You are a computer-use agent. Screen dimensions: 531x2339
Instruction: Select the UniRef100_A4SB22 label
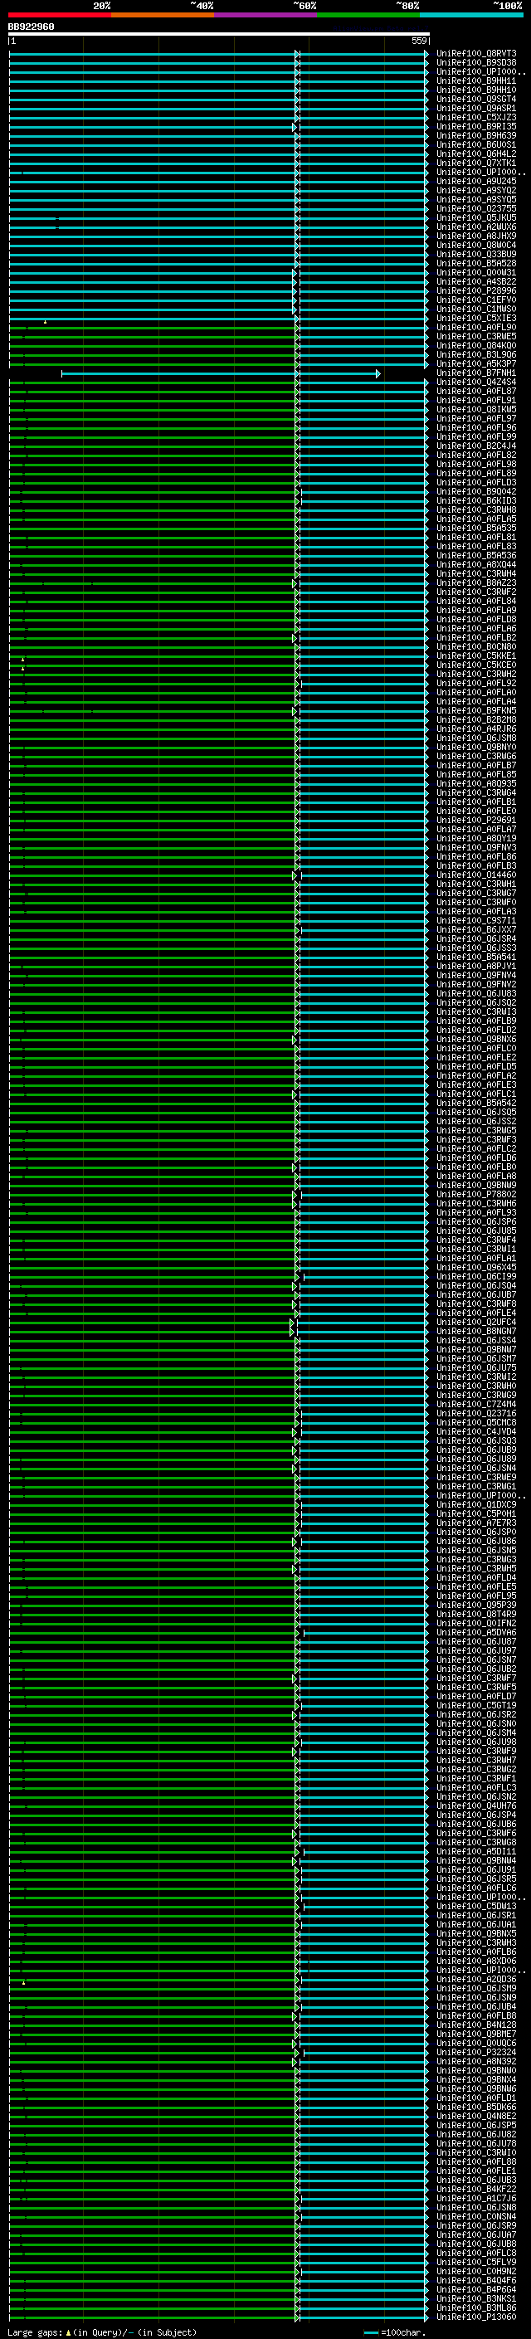coord(475,281)
